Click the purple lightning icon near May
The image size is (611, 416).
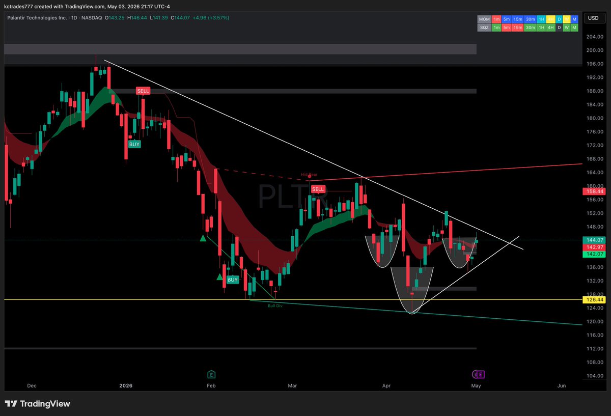[x=476, y=374]
